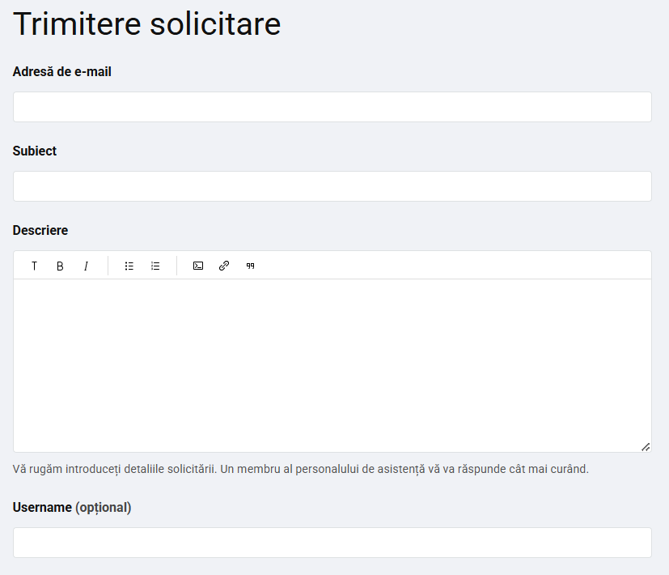Insert a code block in the description
Image resolution: width=669 pixels, height=575 pixels.
[x=198, y=266]
